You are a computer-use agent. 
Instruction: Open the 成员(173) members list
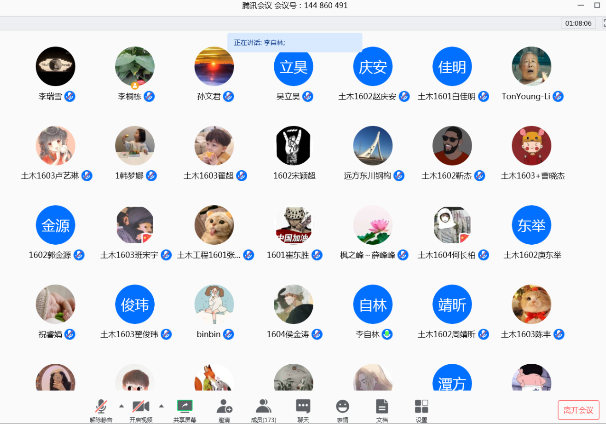click(x=263, y=406)
